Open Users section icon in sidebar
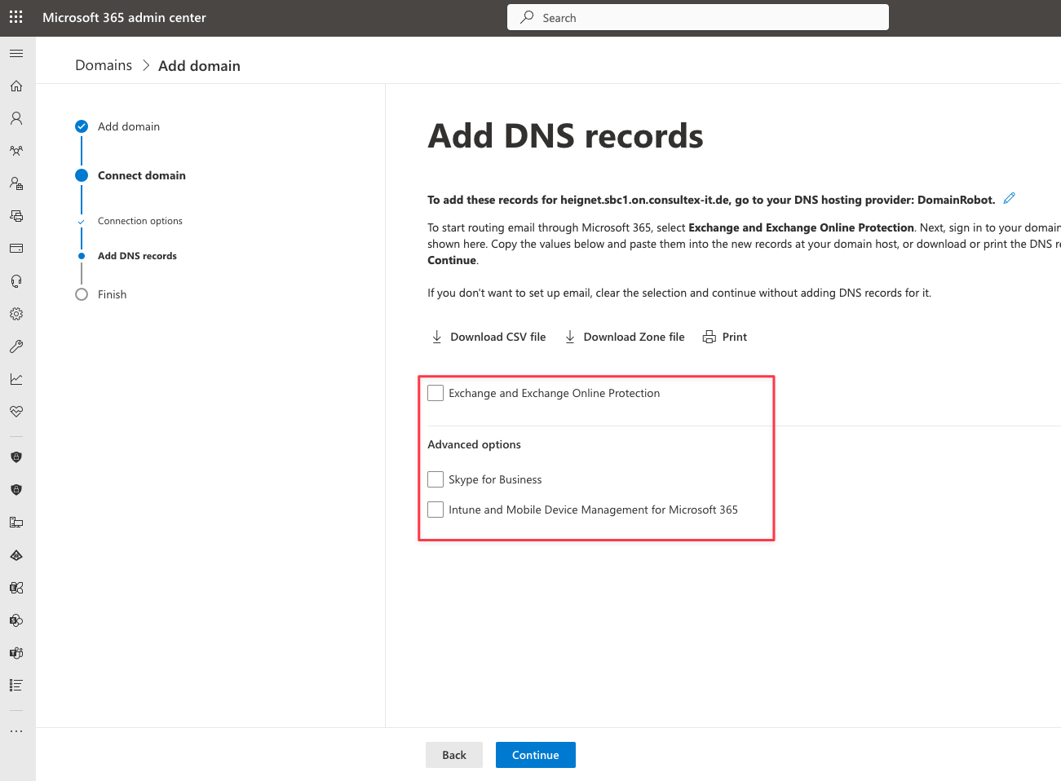This screenshot has height=781, width=1061. (x=16, y=118)
